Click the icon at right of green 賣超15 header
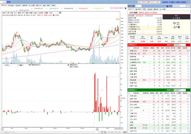The image size is (191, 134). coord(187,90)
